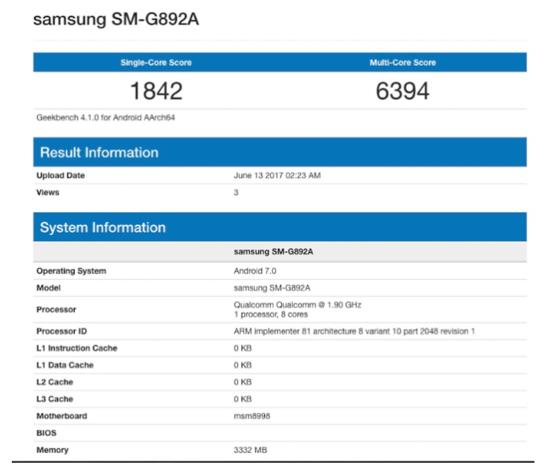Select the Multi-Core Score header

[402, 62]
